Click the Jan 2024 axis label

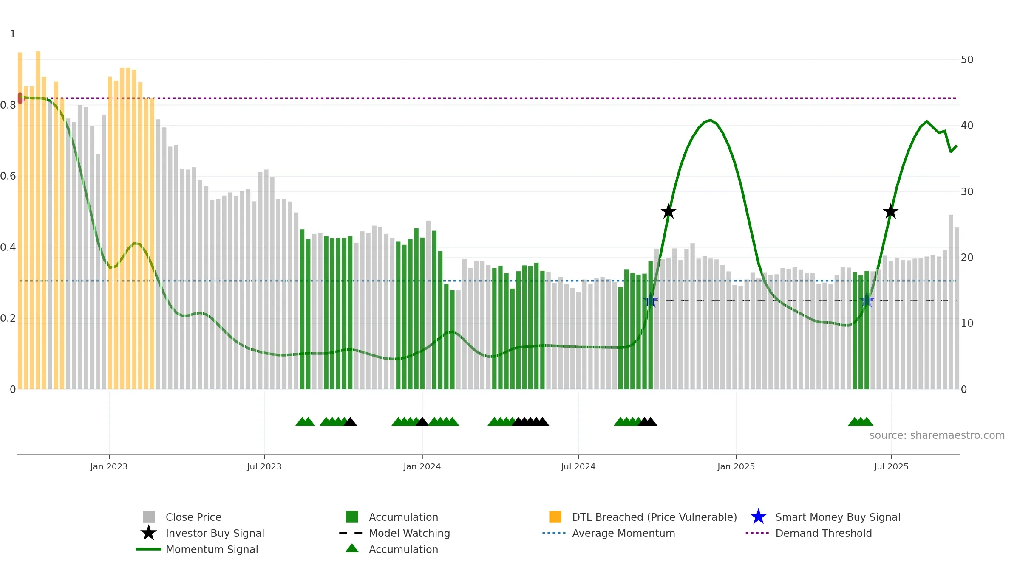pyautogui.click(x=422, y=467)
